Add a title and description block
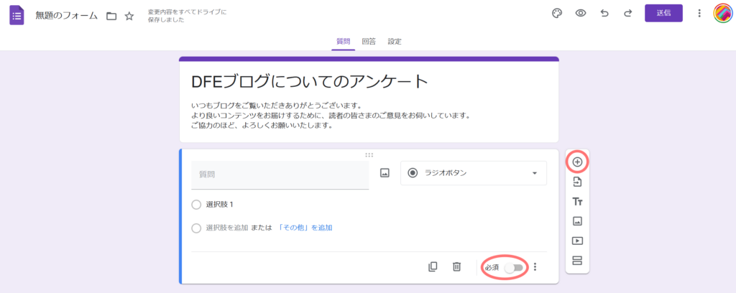Image resolution: width=736 pixels, height=293 pixels. click(x=577, y=202)
